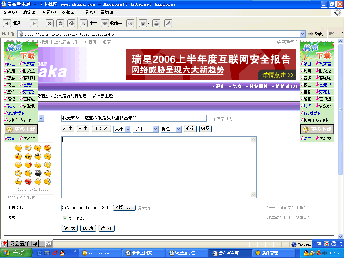Open the Search magnifier toolbar button
This screenshot has width=344, height=258.
(x=84, y=23)
